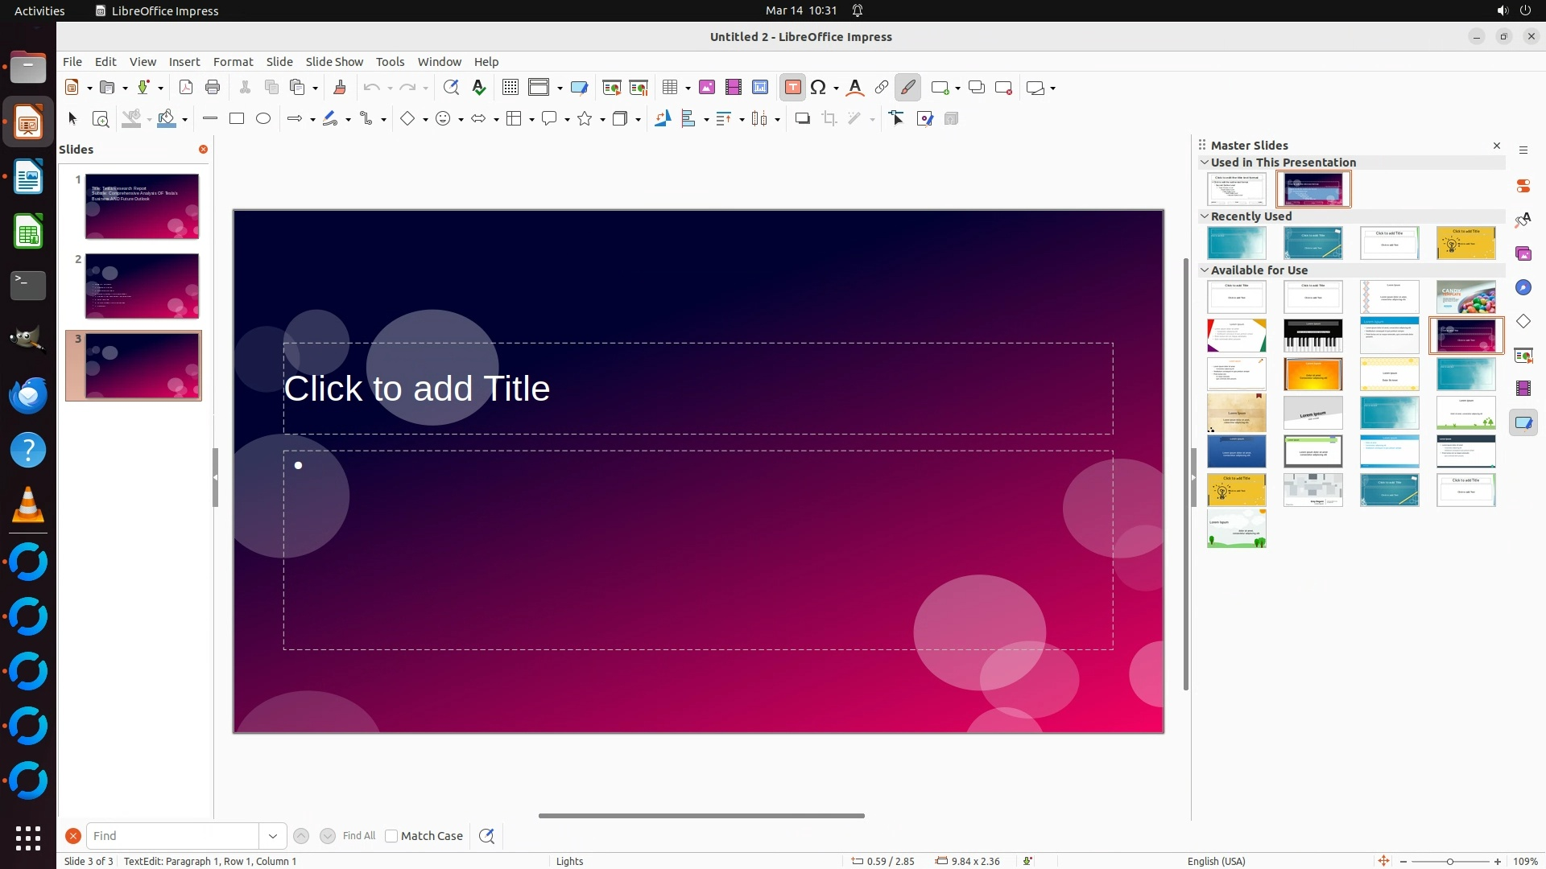Screen dimensions: 1546x869
Task: Insert a special character with the Omega icon
Action: coord(819,88)
